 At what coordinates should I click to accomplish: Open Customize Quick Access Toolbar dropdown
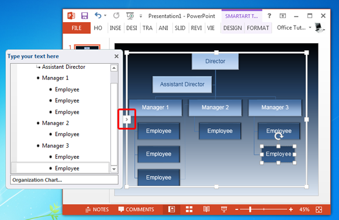141,16
